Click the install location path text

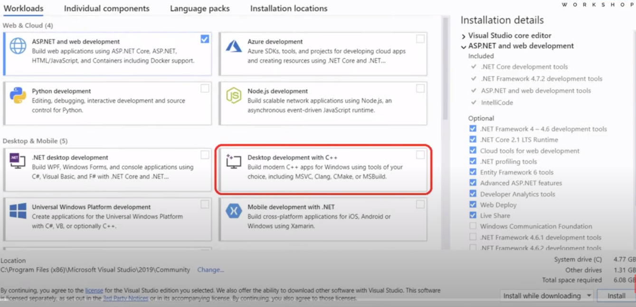(x=95, y=270)
